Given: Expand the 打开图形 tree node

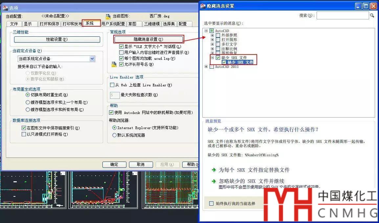Looking at the screenshot, I should [212, 39].
